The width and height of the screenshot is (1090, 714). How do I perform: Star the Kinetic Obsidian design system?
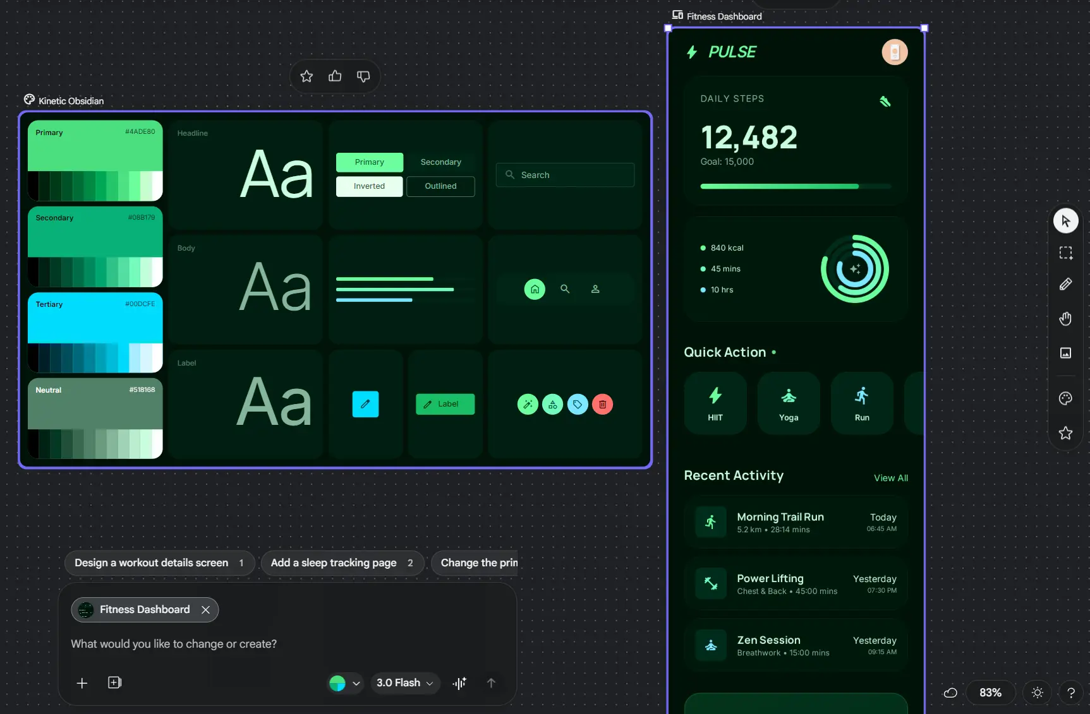click(x=306, y=76)
